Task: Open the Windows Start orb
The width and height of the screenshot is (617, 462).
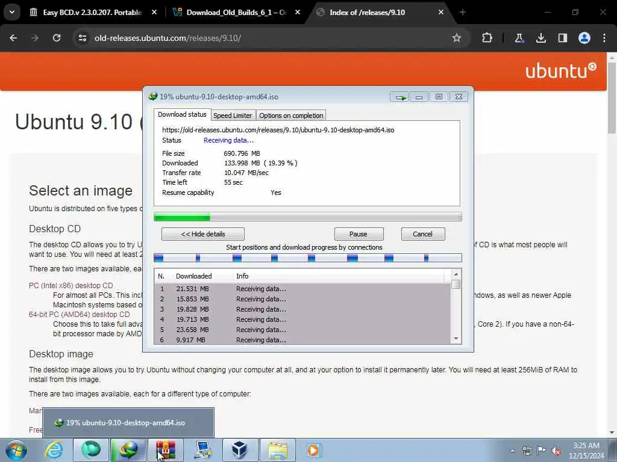Action: (x=16, y=450)
